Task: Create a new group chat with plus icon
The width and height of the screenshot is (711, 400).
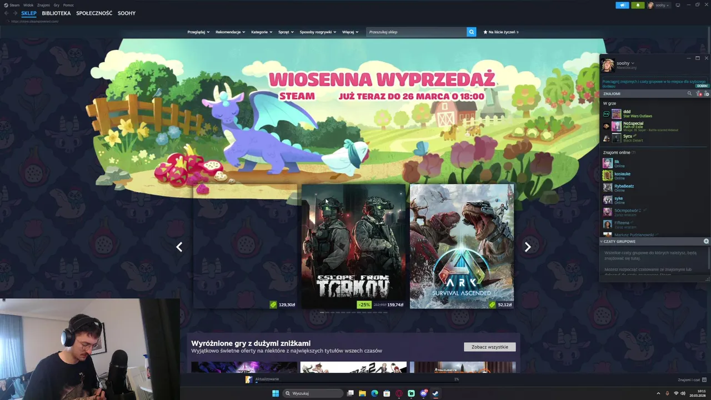Action: 706,241
